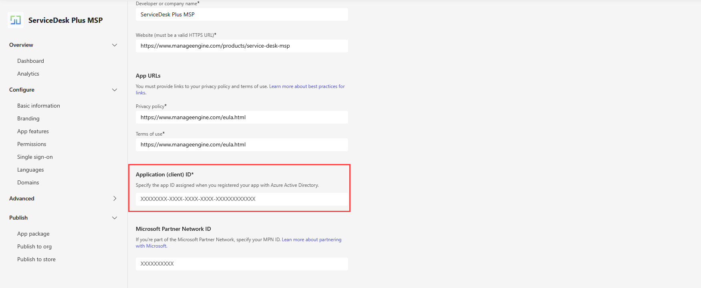Click the Overview section header
This screenshot has height=288, width=701.
coord(21,45)
